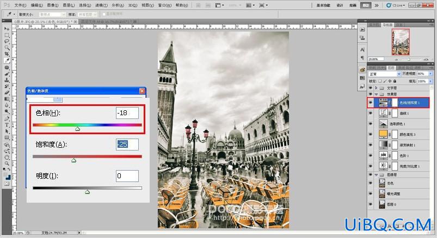The image size is (437, 238).
Task: Select the Rectangle shape tool
Action: pos(7,137)
